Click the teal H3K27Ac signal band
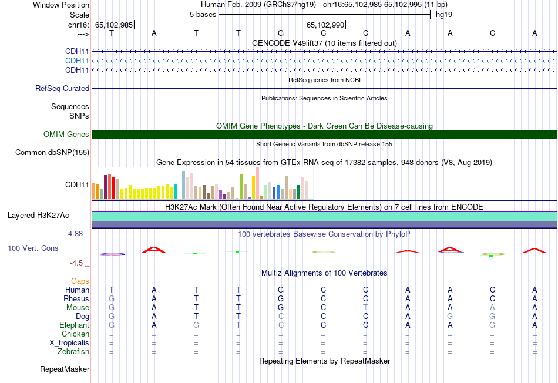This screenshot has height=383, width=558. click(x=324, y=217)
